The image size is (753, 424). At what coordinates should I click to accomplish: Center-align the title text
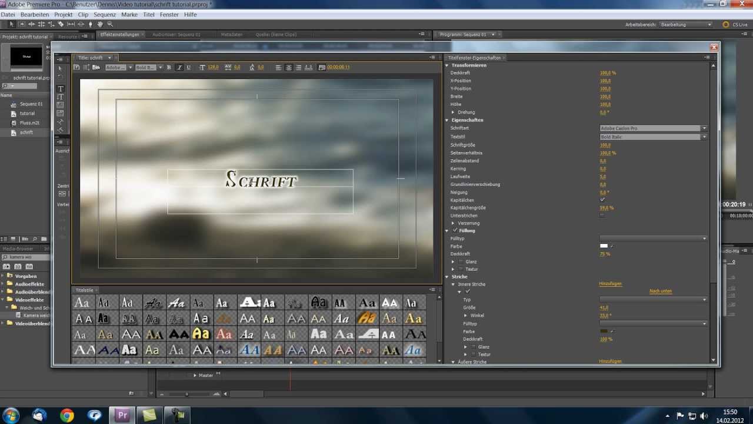click(289, 68)
